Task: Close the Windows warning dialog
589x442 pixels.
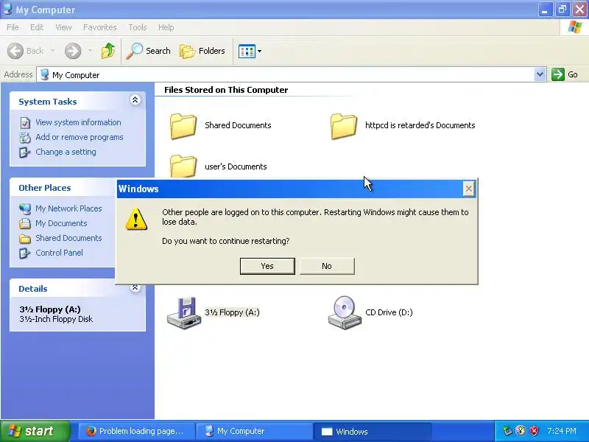Action: 468,189
